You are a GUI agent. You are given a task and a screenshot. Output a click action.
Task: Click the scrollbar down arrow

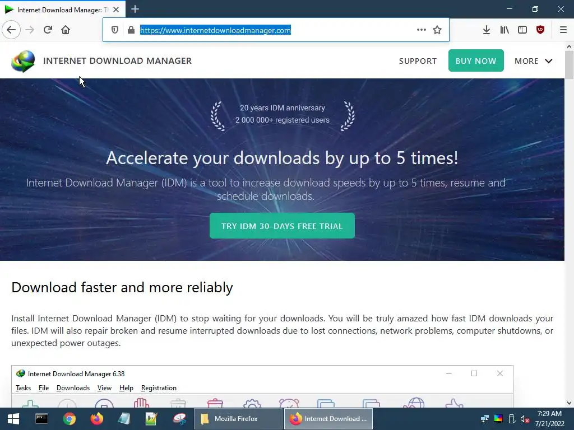pyautogui.click(x=570, y=403)
